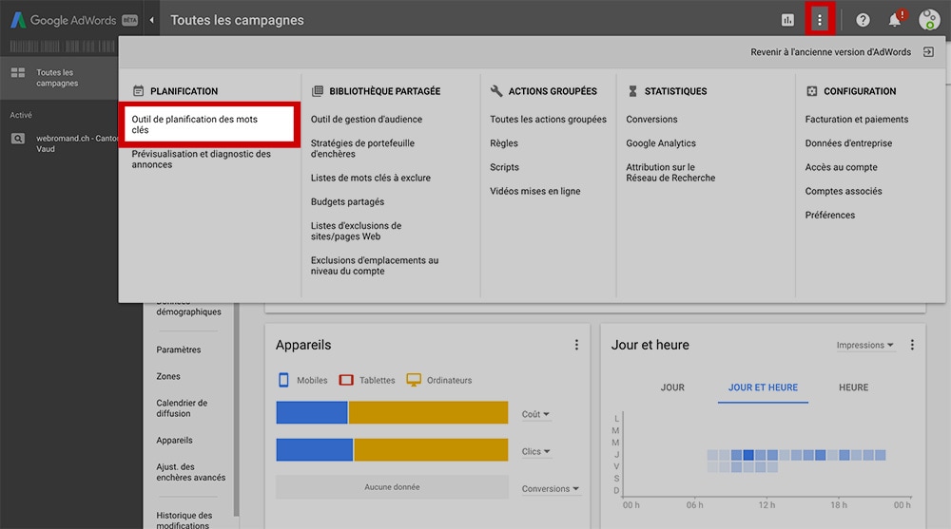This screenshot has width=951, height=529.
Task: Switch to the HEURE tab
Action: (x=853, y=387)
